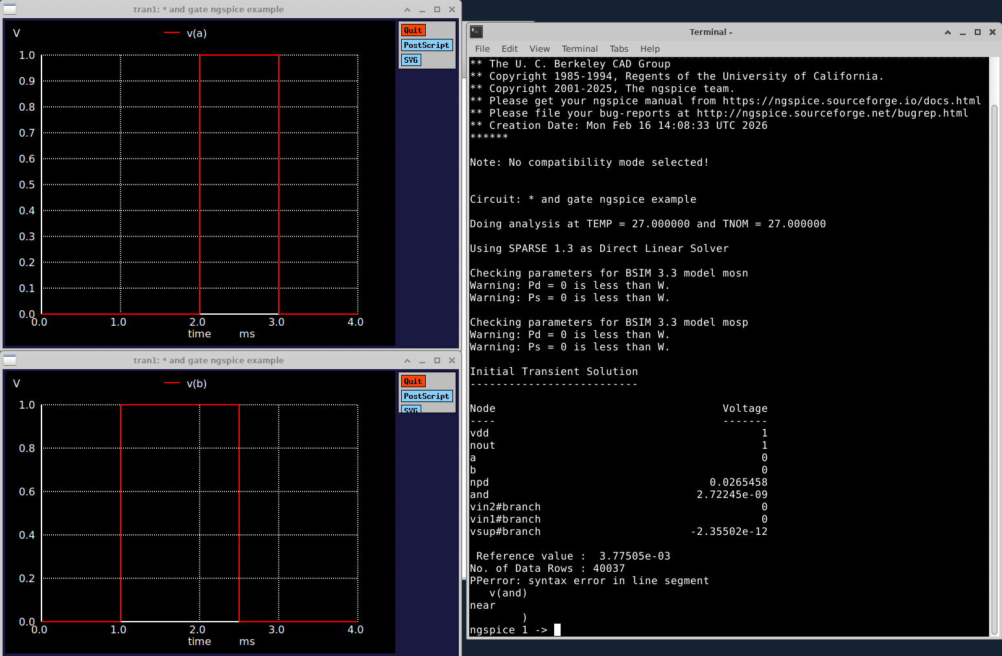Click the Terminal icon in its title bar

click(476, 32)
